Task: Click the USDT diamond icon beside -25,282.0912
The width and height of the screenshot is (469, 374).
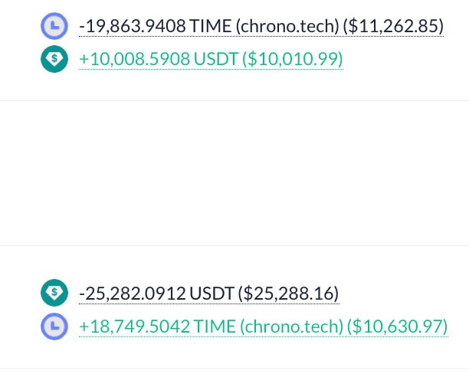Action: coord(54,293)
